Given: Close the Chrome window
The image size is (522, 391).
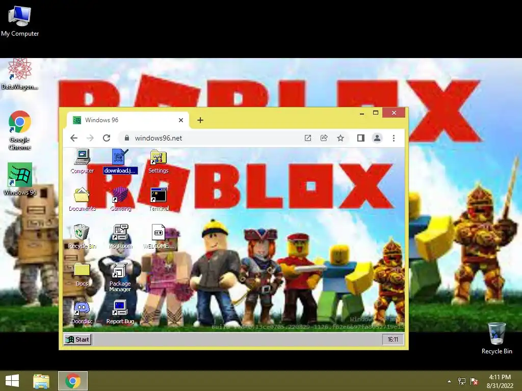Looking at the screenshot, I should pyautogui.click(x=394, y=113).
